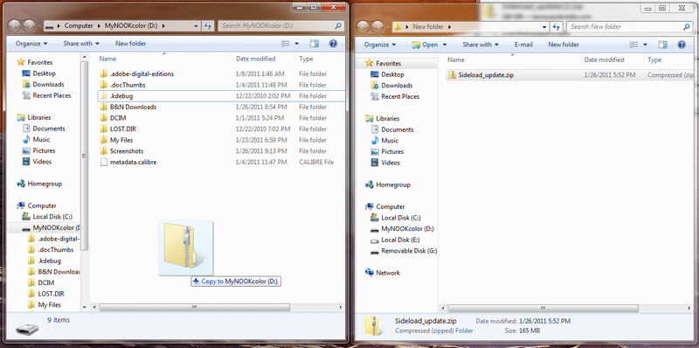699x348 pixels.
Task: Change view icon in MyNOOKcolor window
Action: (x=286, y=44)
